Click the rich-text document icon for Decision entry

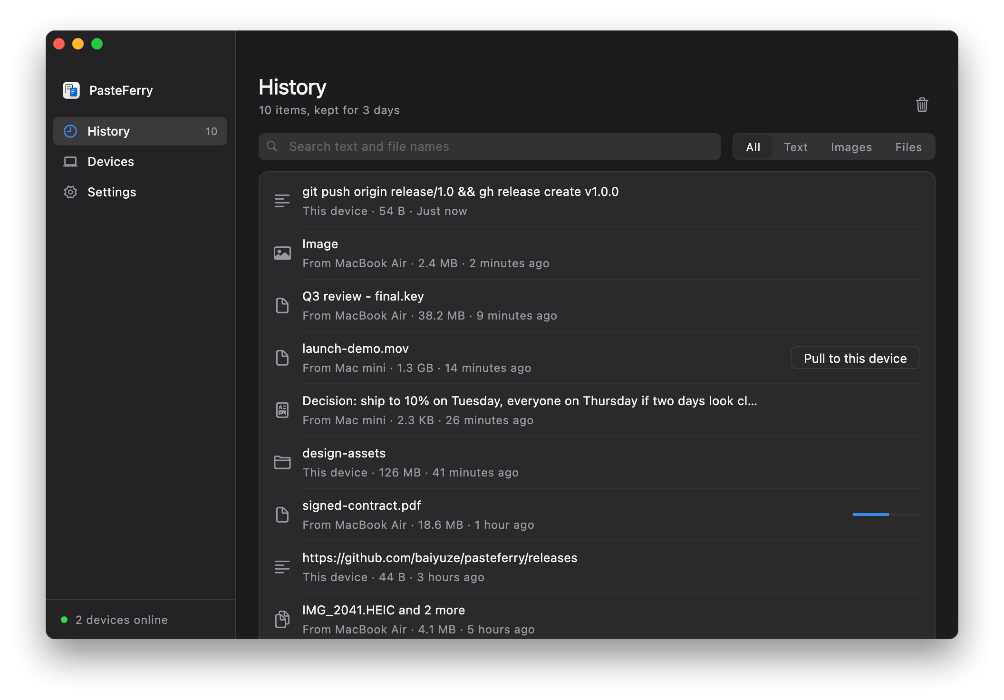tap(282, 410)
